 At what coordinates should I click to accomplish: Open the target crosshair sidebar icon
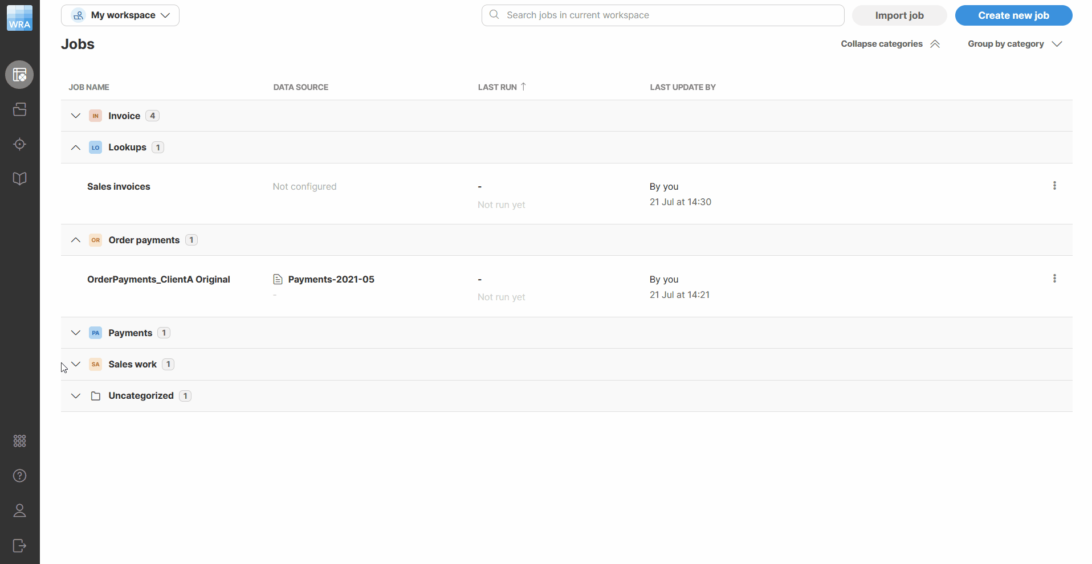(19, 144)
